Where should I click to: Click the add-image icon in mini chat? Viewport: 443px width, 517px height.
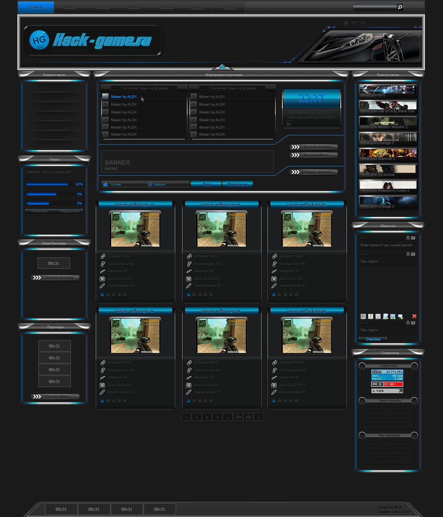tap(393, 316)
